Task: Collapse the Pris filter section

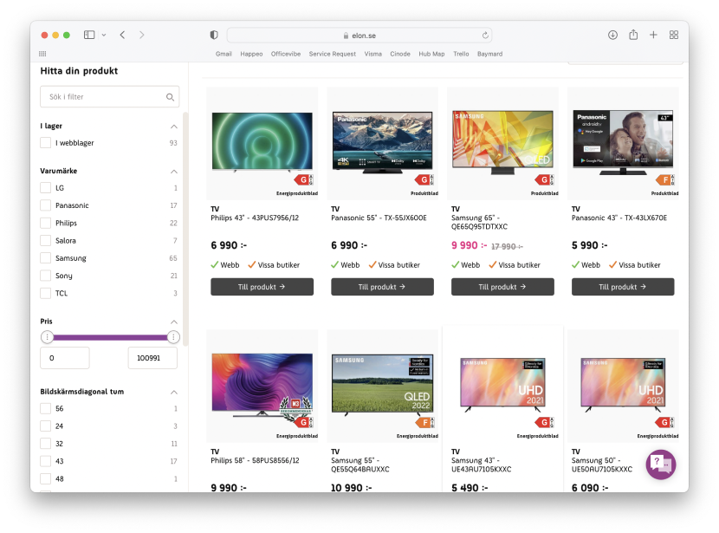Action: (x=174, y=322)
